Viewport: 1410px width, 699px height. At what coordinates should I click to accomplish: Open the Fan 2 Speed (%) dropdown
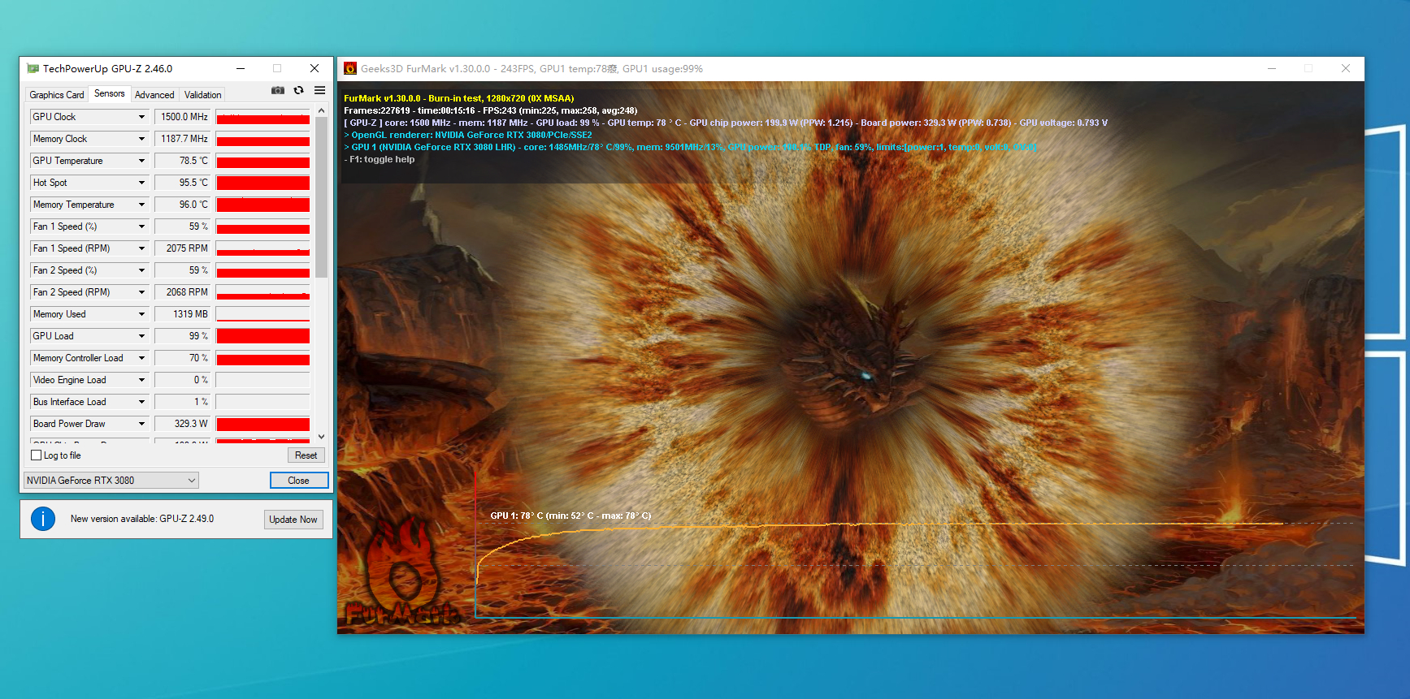coord(141,270)
